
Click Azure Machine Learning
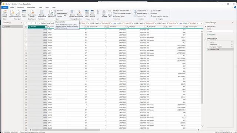pyautogui.click(x=159, y=16)
